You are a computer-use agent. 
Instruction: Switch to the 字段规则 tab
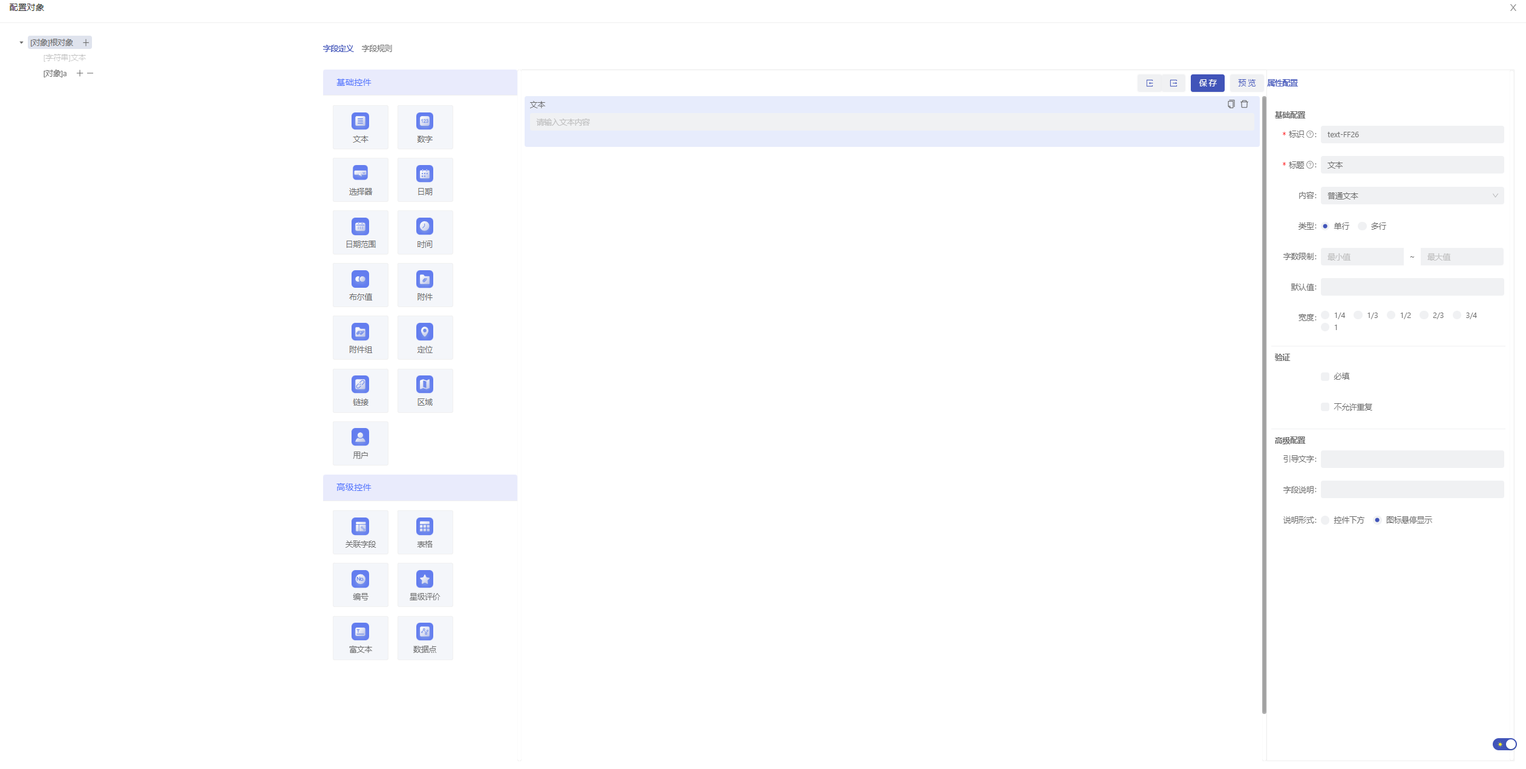tap(377, 48)
